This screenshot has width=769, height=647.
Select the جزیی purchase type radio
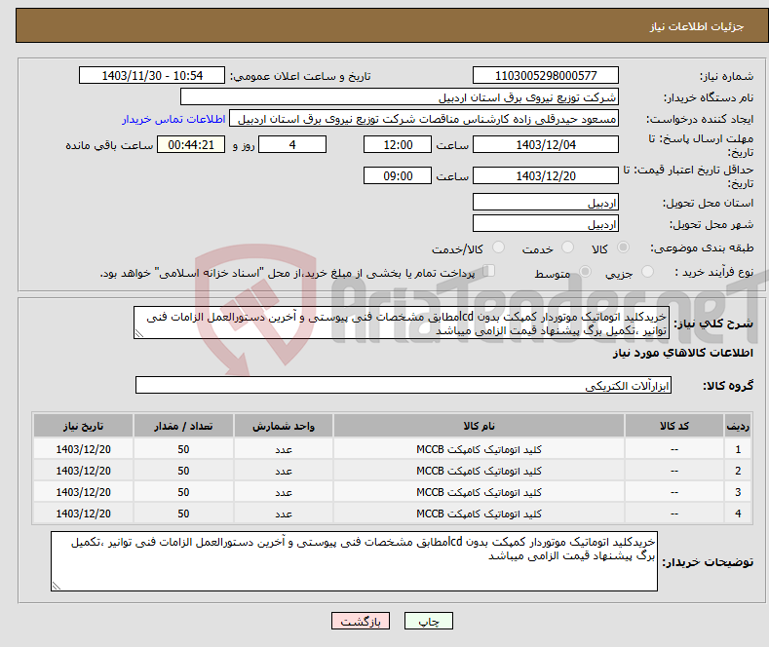click(x=647, y=271)
